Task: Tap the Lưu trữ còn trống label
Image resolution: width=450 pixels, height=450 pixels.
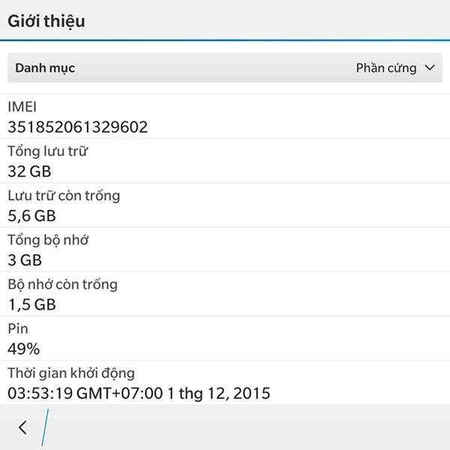Action: click(x=64, y=196)
